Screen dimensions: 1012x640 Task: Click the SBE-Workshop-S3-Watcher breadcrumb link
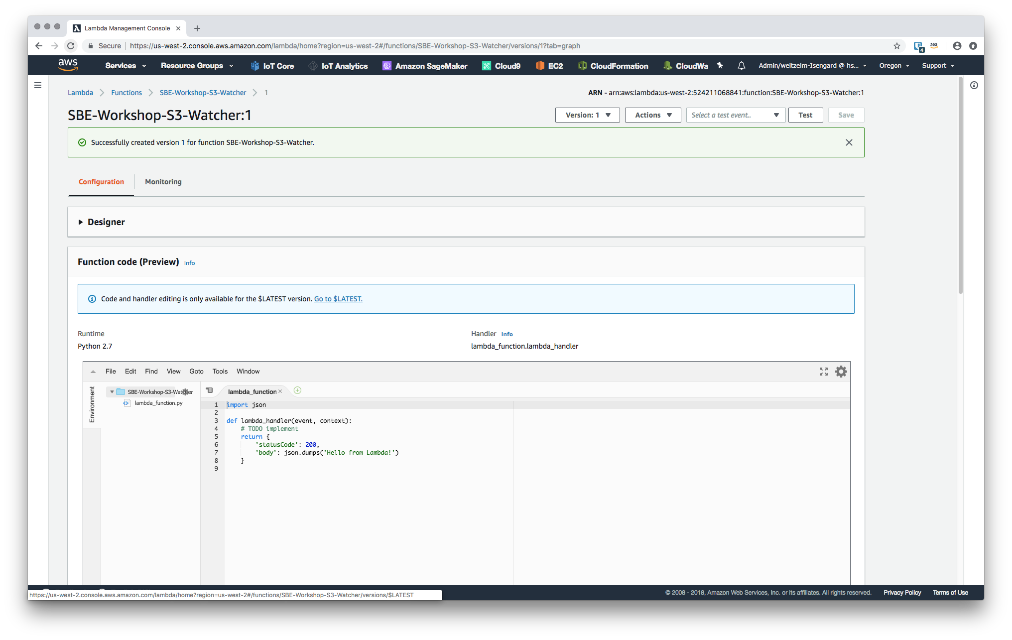pos(203,93)
